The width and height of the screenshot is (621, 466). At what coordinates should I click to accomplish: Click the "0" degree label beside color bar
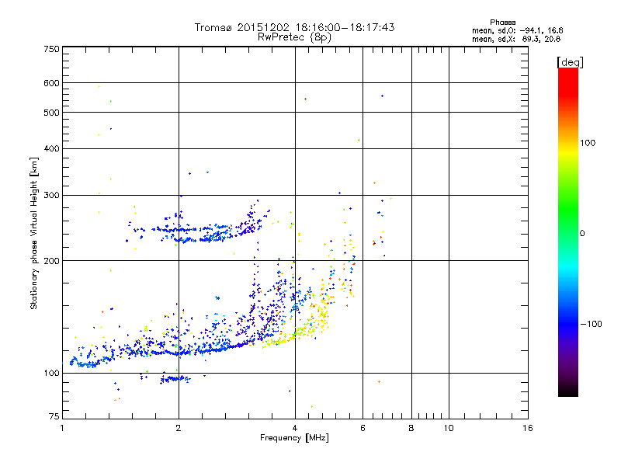coord(582,234)
